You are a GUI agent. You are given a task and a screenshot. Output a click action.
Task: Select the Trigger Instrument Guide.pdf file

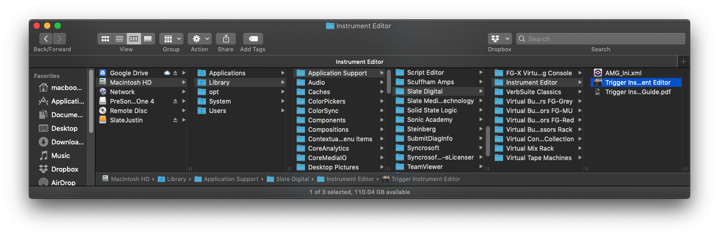point(636,92)
